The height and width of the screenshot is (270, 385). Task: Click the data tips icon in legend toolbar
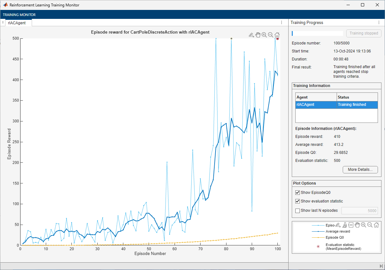point(351,225)
